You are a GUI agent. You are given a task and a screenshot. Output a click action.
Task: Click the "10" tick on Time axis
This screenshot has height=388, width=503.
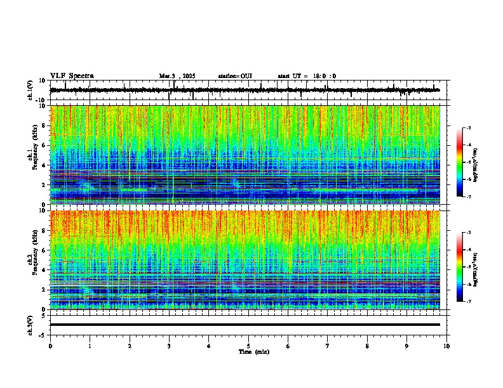point(446,346)
